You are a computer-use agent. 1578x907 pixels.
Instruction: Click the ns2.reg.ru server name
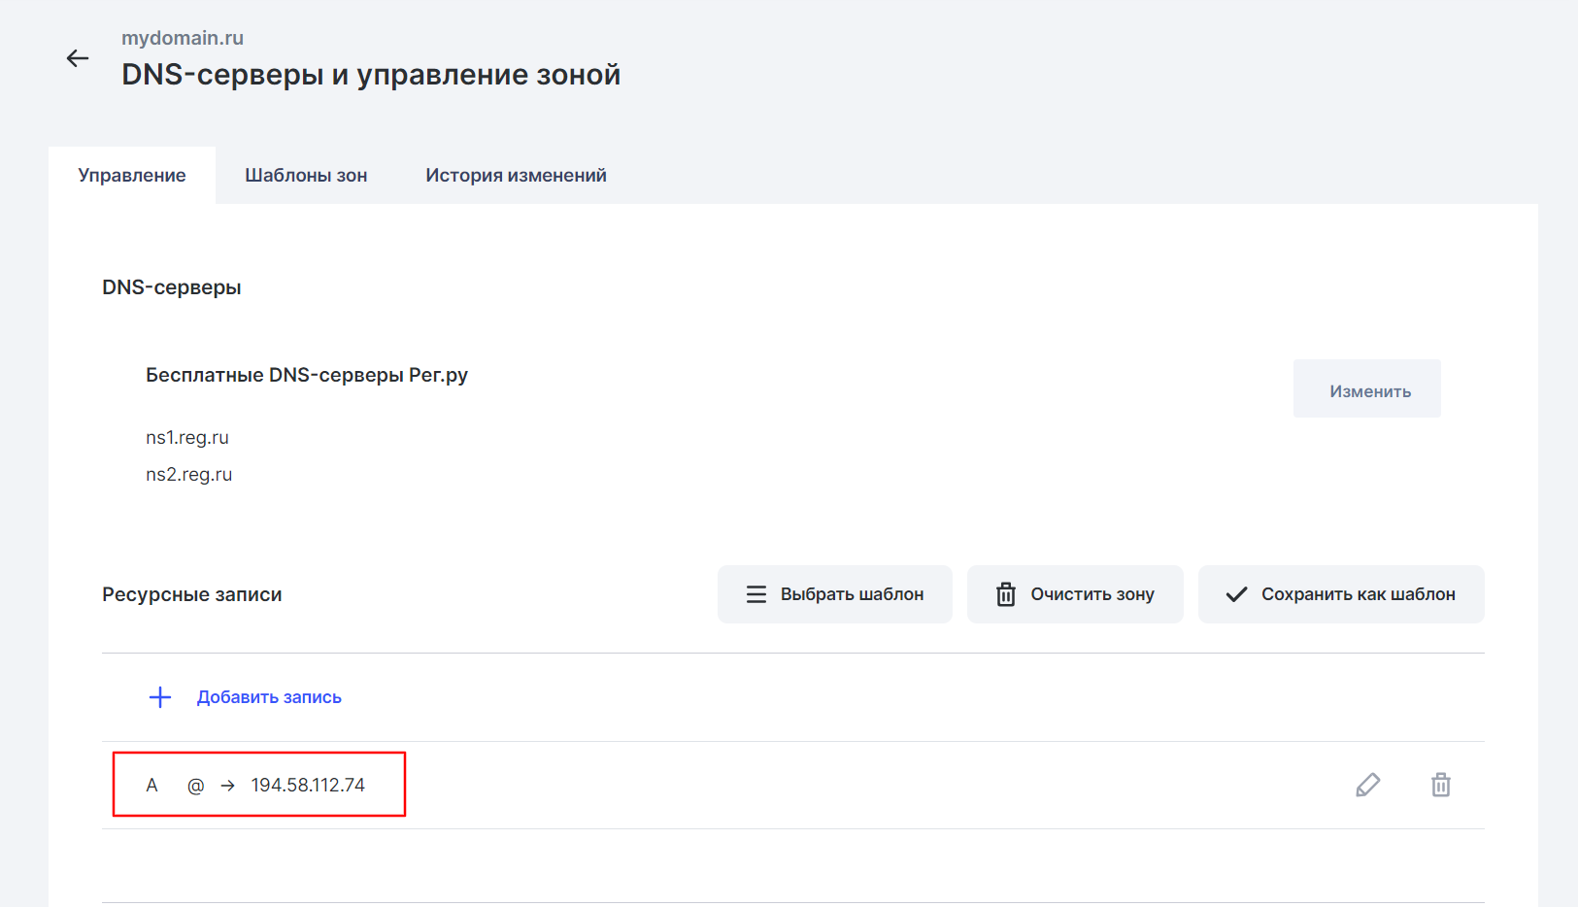tap(189, 475)
